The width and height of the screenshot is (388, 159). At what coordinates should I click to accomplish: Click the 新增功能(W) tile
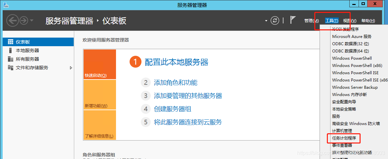(x=100, y=95)
